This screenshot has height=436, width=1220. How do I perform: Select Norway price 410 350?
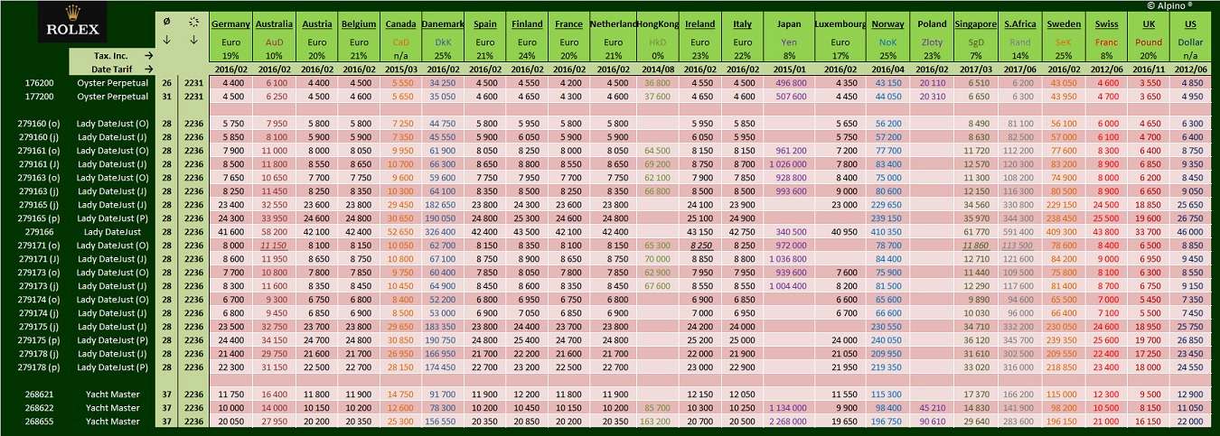pos(887,231)
